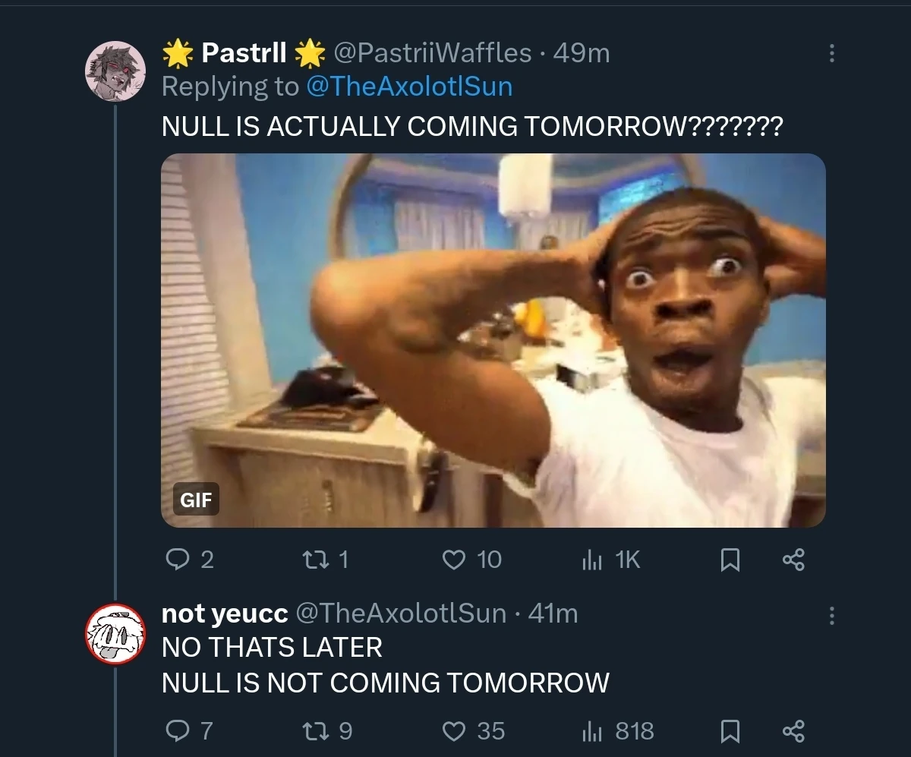Image resolution: width=911 pixels, height=757 pixels.
Task: Click the reply icon on Pastrll's tweet
Action: (179, 560)
